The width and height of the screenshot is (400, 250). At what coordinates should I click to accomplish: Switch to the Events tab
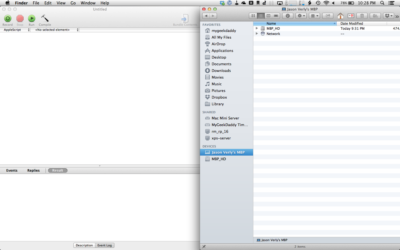tap(12, 171)
